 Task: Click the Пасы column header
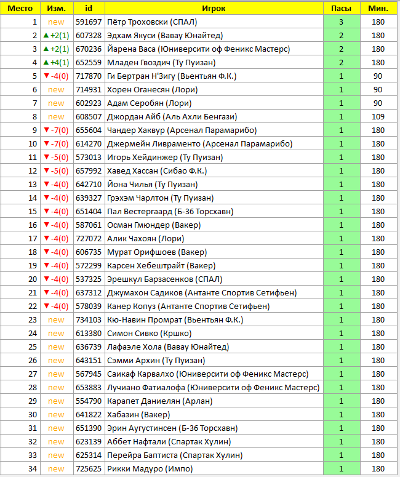tap(342, 8)
